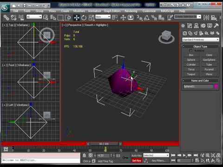Open the Edit menu
The height and width of the screenshot is (167, 223).
[16, 11]
